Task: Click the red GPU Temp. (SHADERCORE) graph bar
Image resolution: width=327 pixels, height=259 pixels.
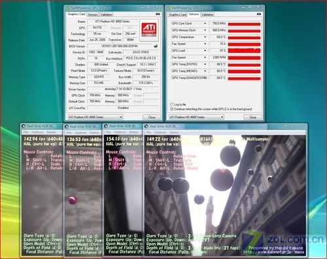Action: click(x=244, y=78)
